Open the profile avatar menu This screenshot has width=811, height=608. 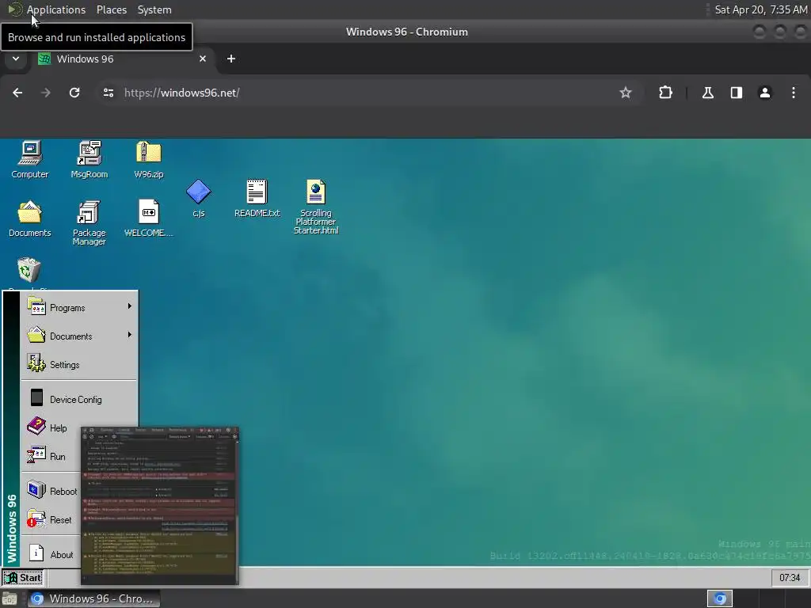tap(764, 93)
